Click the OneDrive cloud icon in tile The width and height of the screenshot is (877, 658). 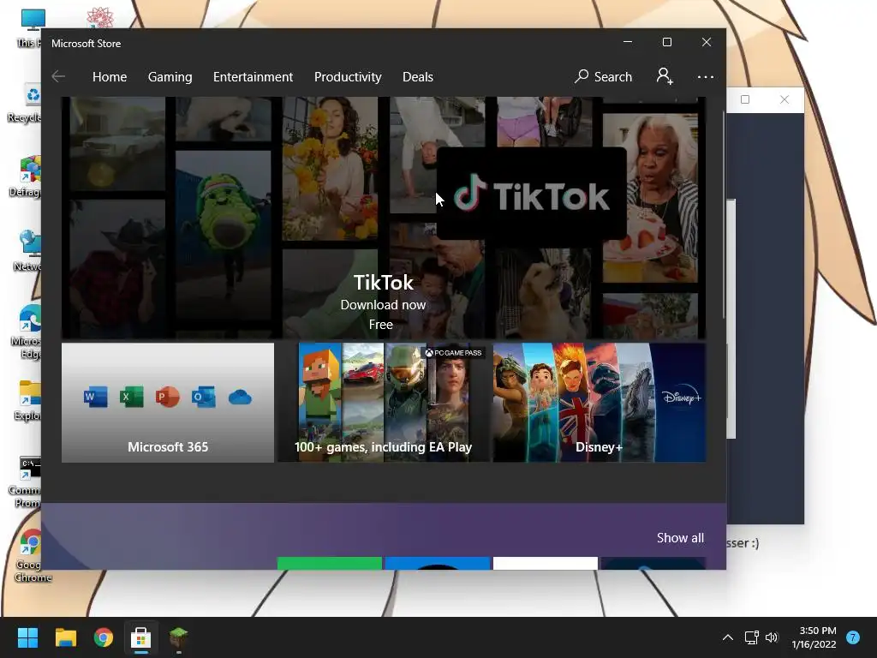240,398
